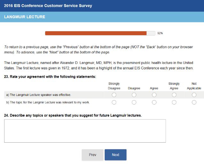This screenshot has width=204, height=165.
Task: Click the speaker was effective statement row
Action: 39,95
